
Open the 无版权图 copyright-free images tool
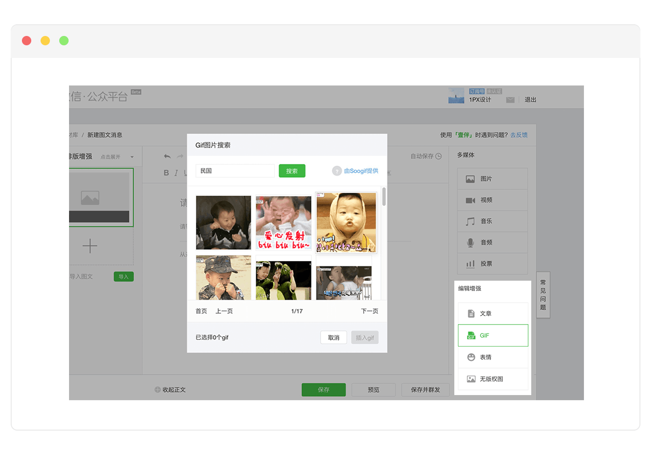point(493,379)
